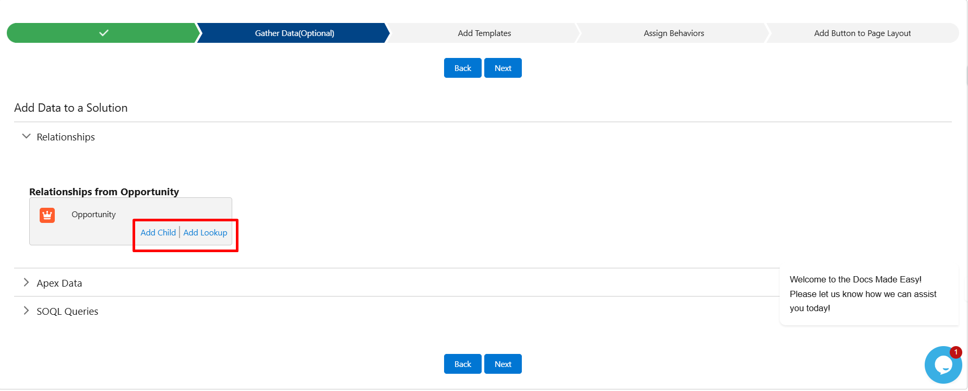This screenshot has height=391, width=968.
Task: Expand the Apex Data section
Action: (x=26, y=282)
